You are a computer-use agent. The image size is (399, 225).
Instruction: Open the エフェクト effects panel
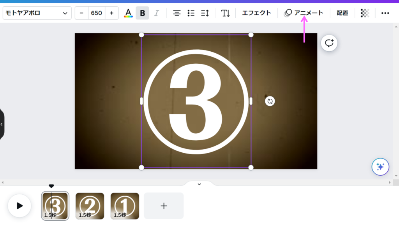pyautogui.click(x=256, y=13)
